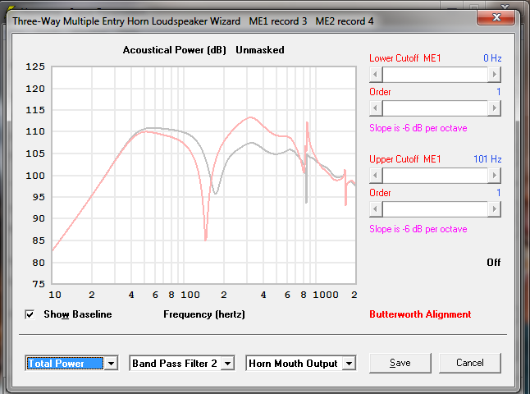
Task: Toggle the Show Baseline checkbox
Action: (30, 314)
